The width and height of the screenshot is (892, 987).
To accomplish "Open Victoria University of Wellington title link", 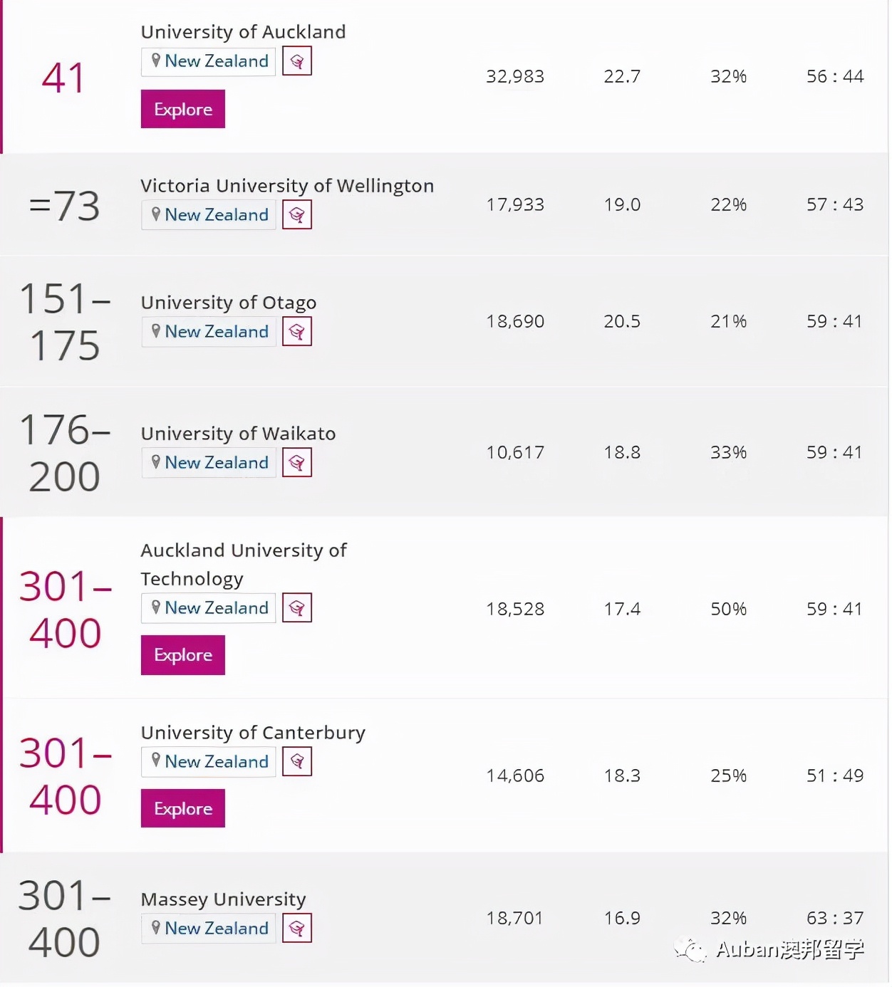I will pyautogui.click(x=286, y=186).
